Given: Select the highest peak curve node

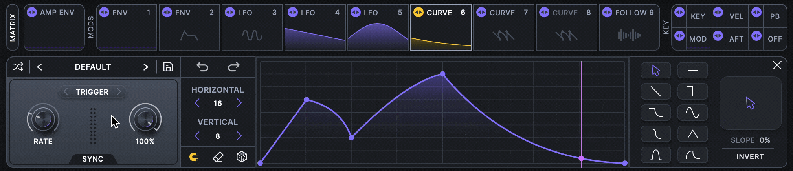Looking at the screenshot, I should point(442,74).
